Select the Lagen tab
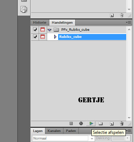Viewport: 134px width, 142px height. (38, 131)
